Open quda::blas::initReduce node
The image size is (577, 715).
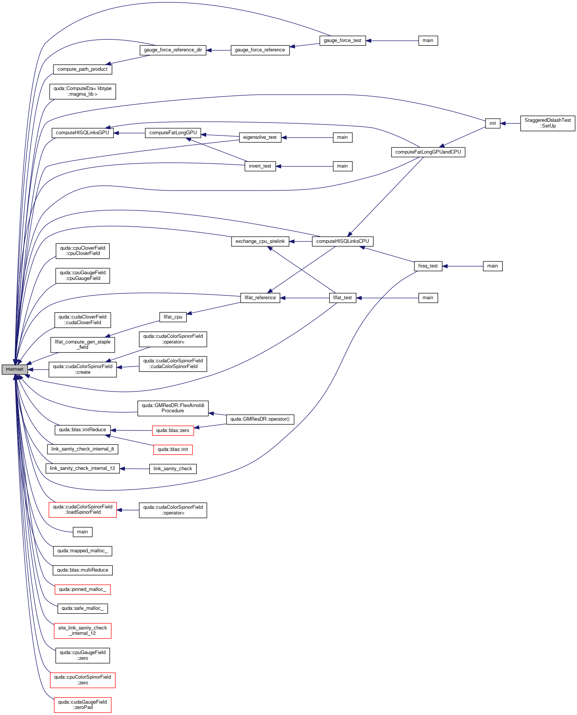(x=82, y=430)
